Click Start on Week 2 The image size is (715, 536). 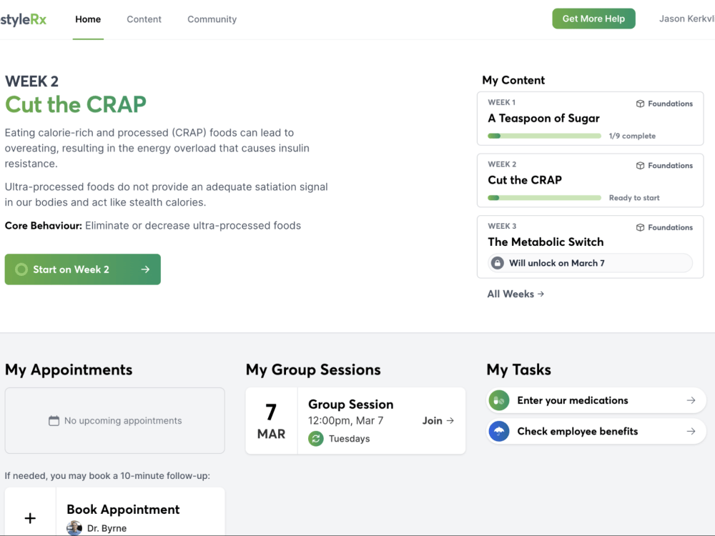coord(82,269)
